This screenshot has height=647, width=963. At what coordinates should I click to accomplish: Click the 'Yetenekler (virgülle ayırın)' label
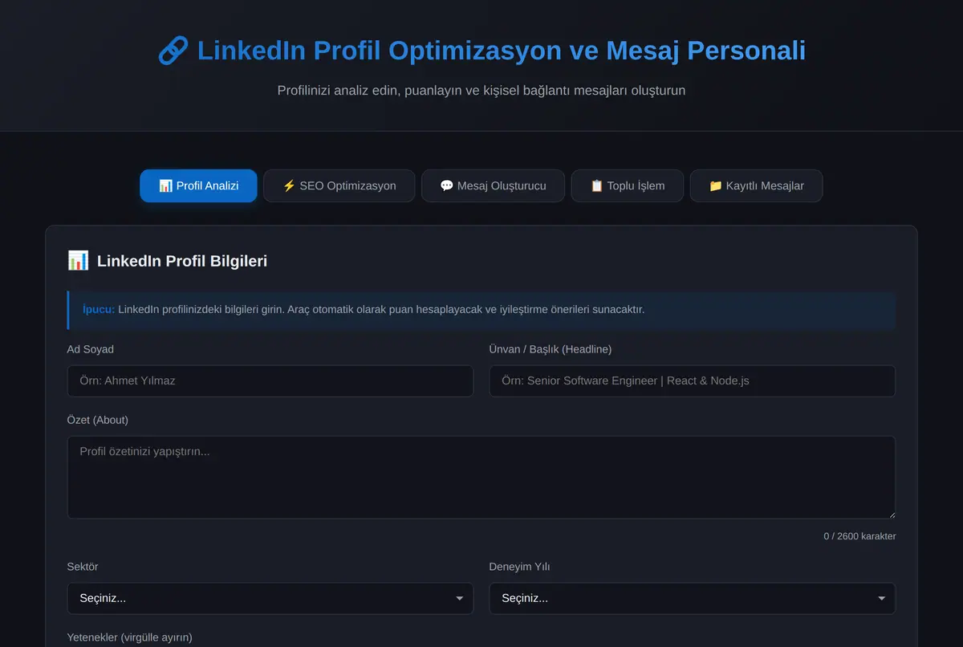[130, 637]
